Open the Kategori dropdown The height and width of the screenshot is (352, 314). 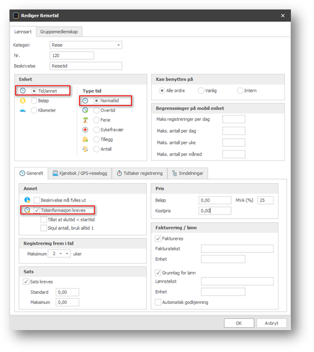point(118,45)
